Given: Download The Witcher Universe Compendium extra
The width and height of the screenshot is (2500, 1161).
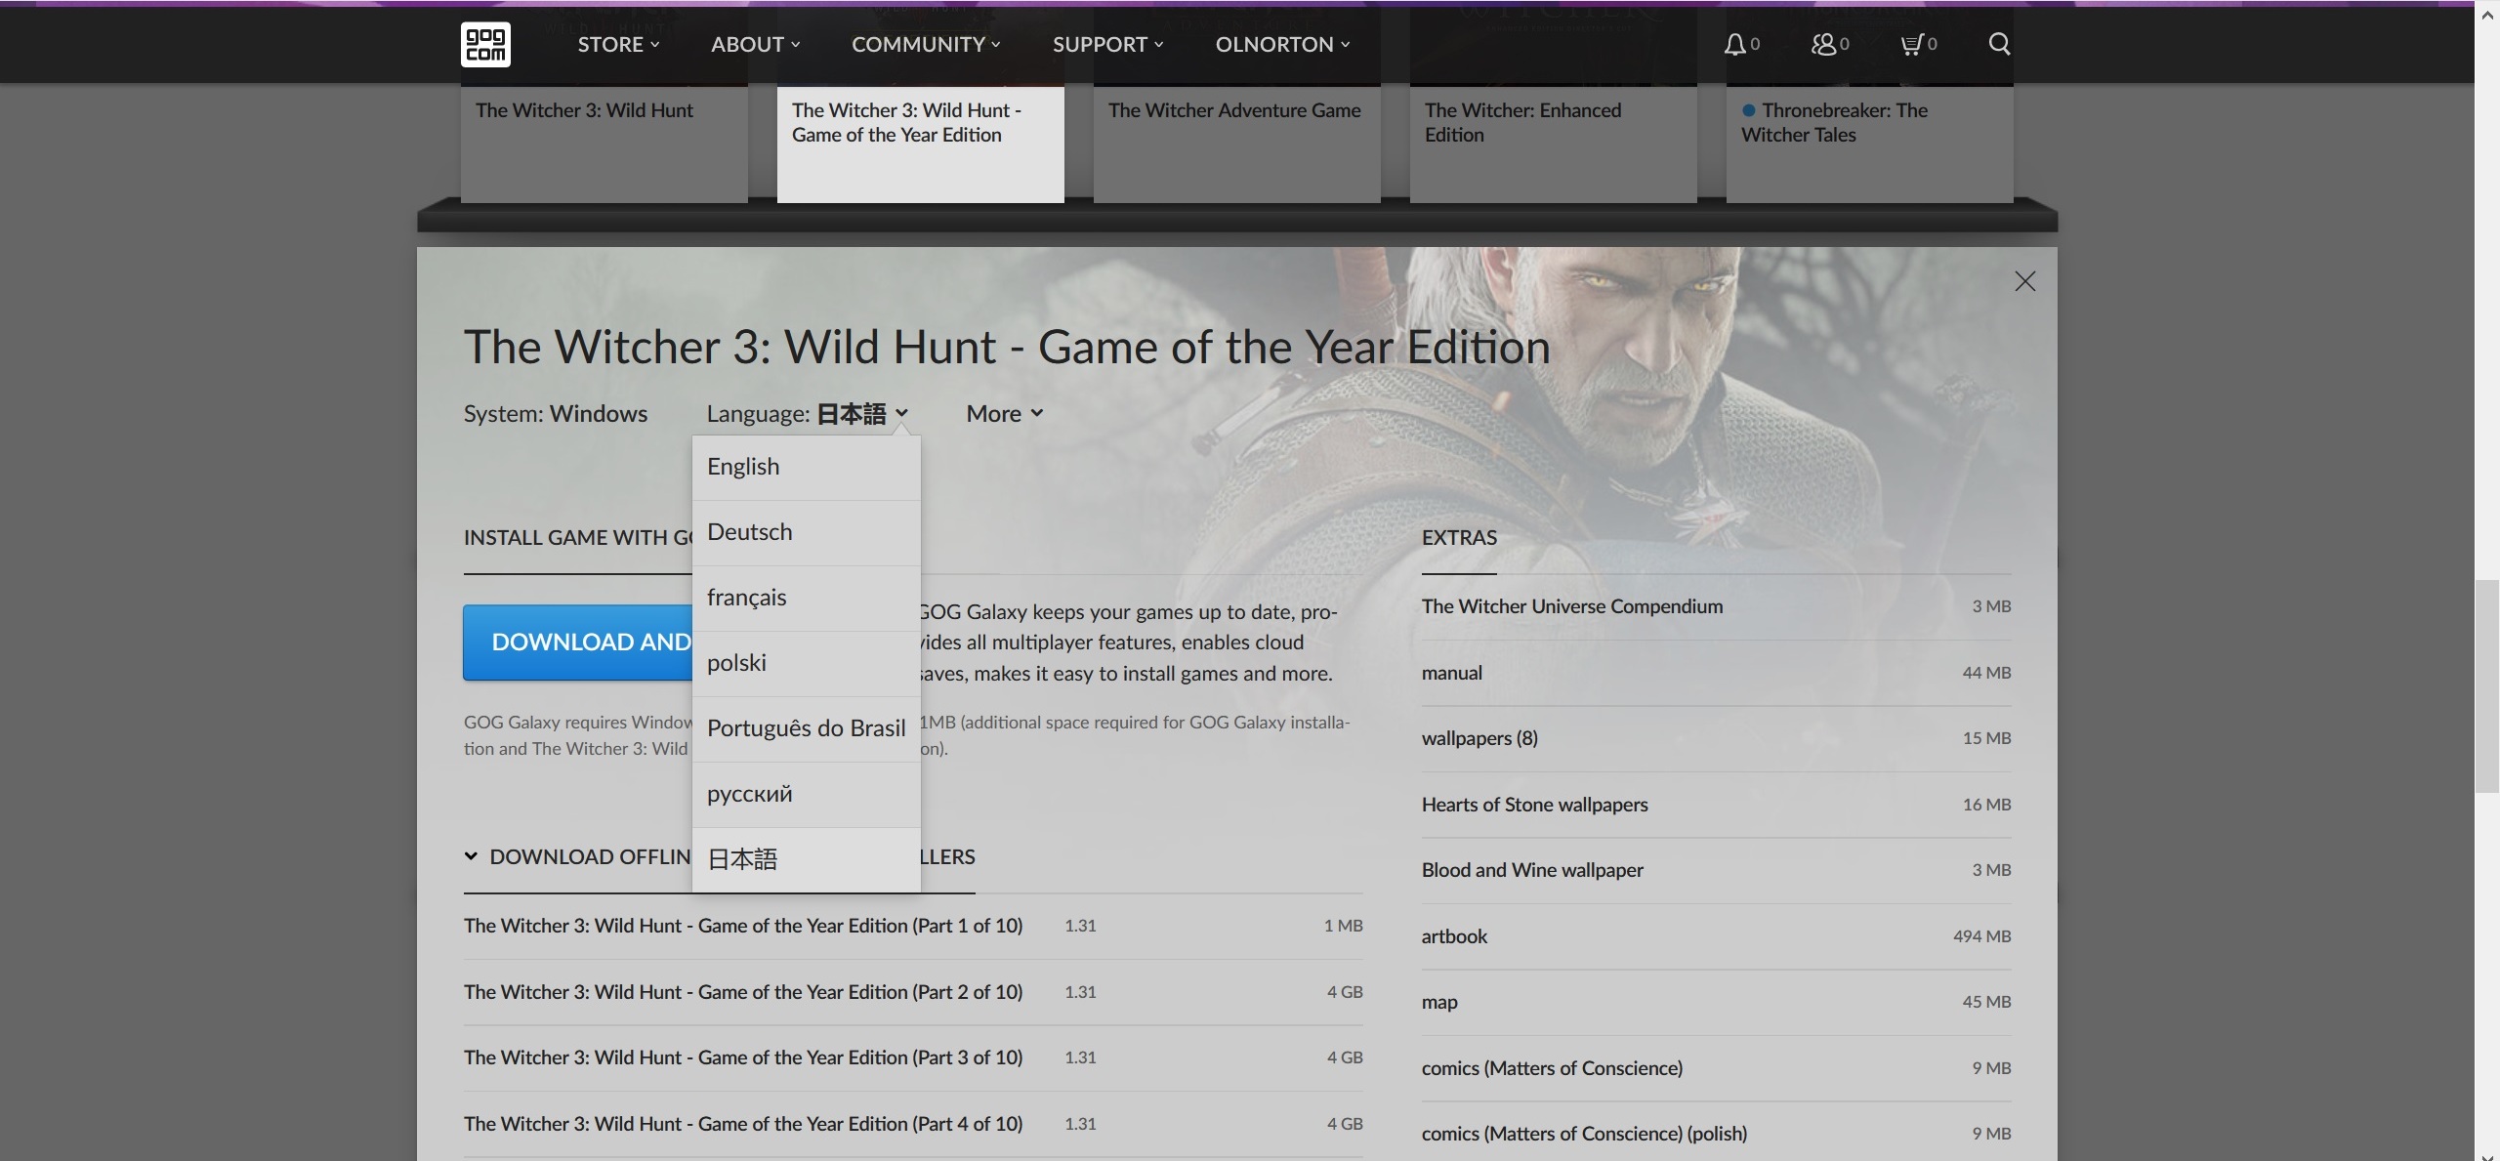Looking at the screenshot, I should (1717, 606).
